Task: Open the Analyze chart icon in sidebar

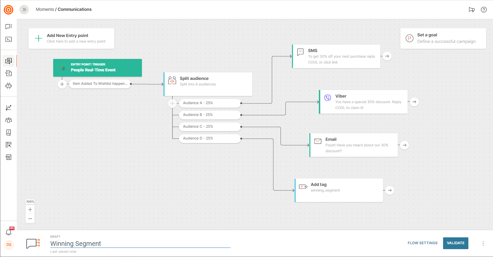Action: tap(9, 108)
